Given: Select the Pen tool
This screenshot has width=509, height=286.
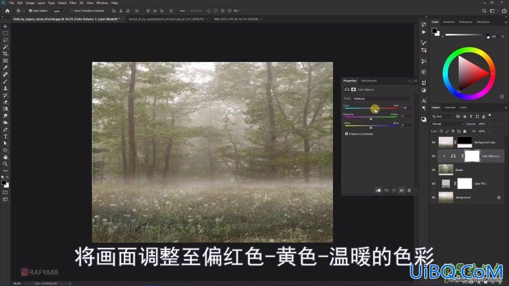Looking at the screenshot, I should point(5,129).
